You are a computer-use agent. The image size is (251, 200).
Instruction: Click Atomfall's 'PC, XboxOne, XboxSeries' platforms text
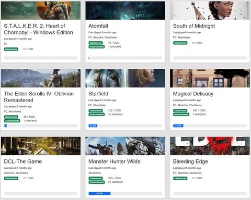(x=102, y=37)
